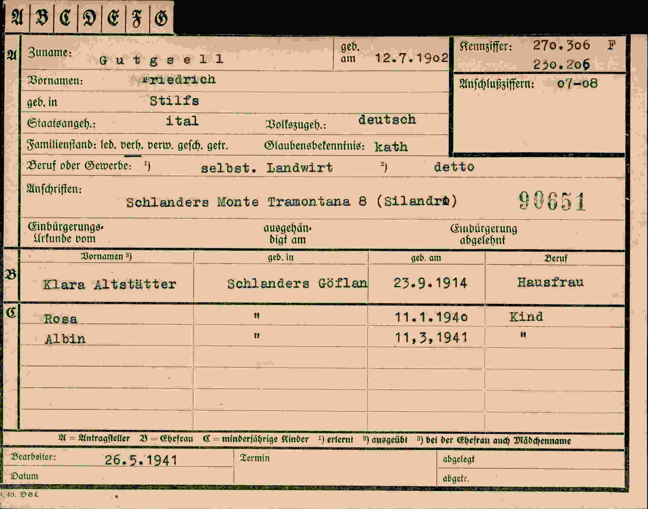Click the legend entry 'B = Ehefrau'
This screenshot has height=509, width=648.
click(166, 439)
